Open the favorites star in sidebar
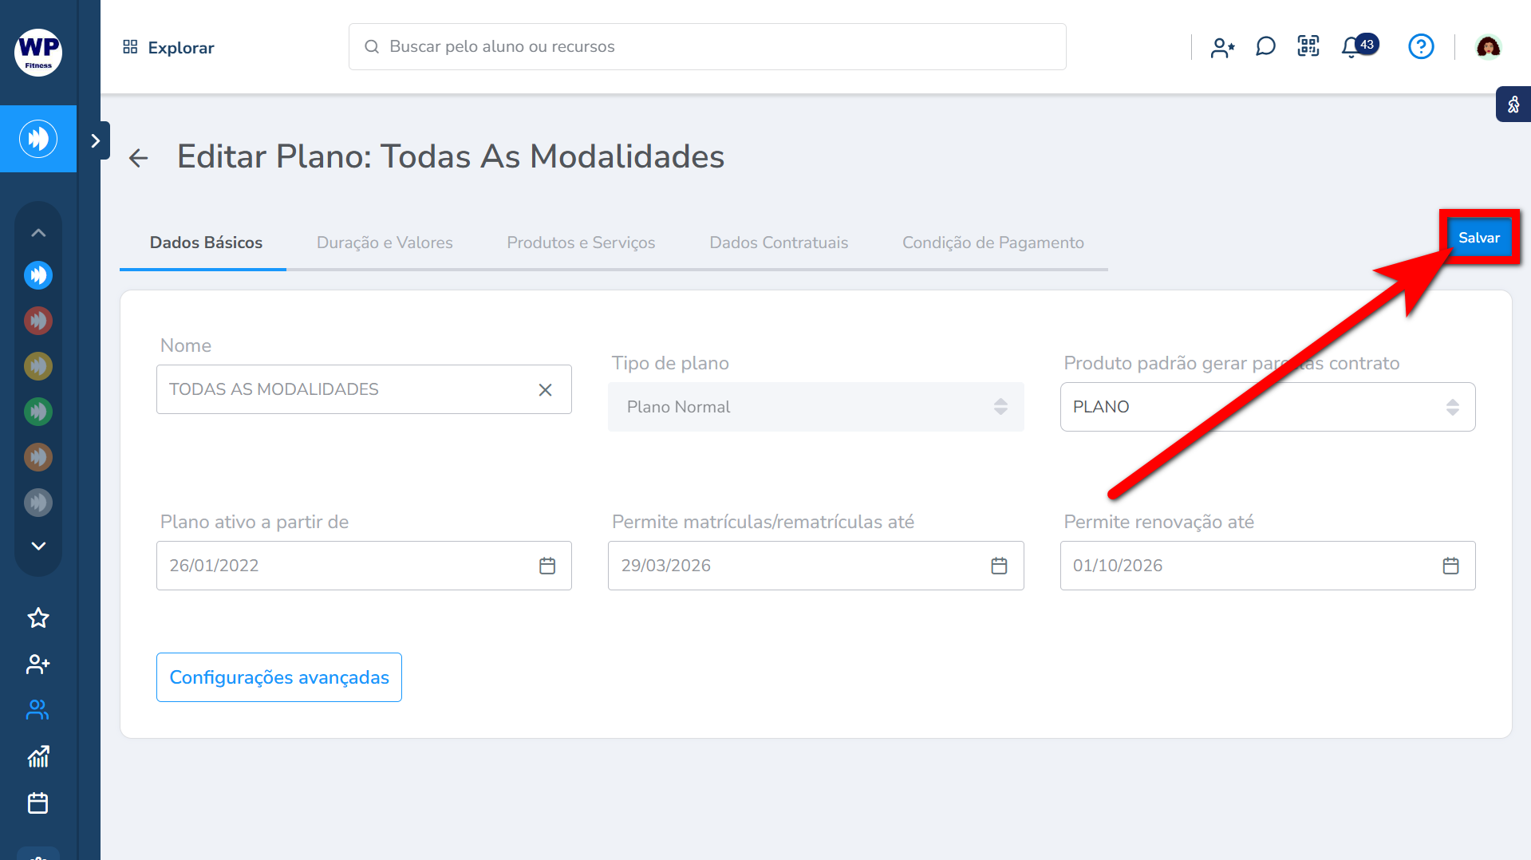The width and height of the screenshot is (1531, 860). 38,618
